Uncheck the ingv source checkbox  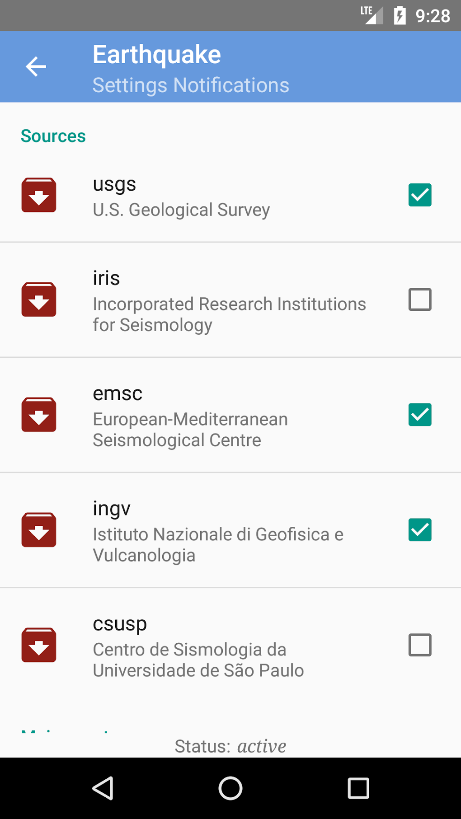click(420, 530)
